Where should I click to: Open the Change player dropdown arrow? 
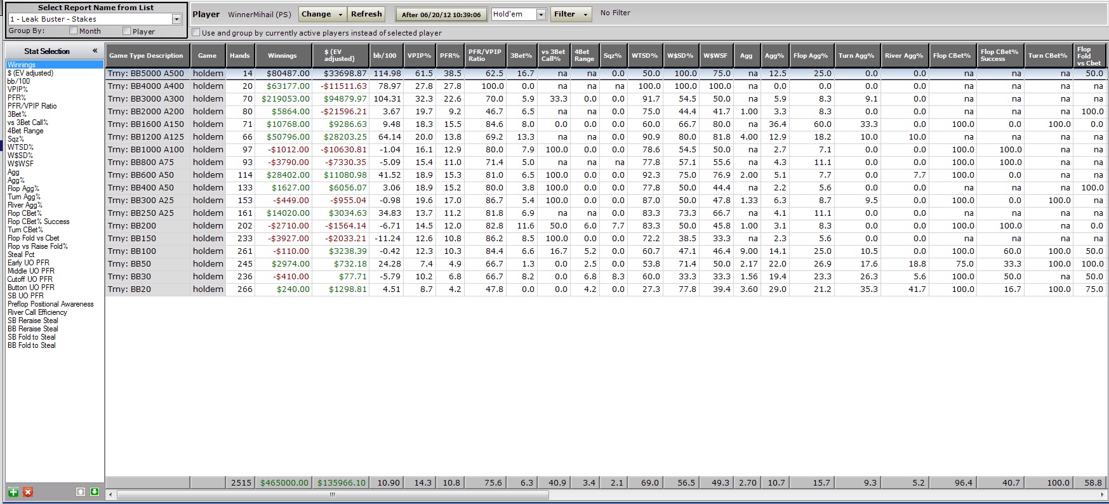pos(341,14)
